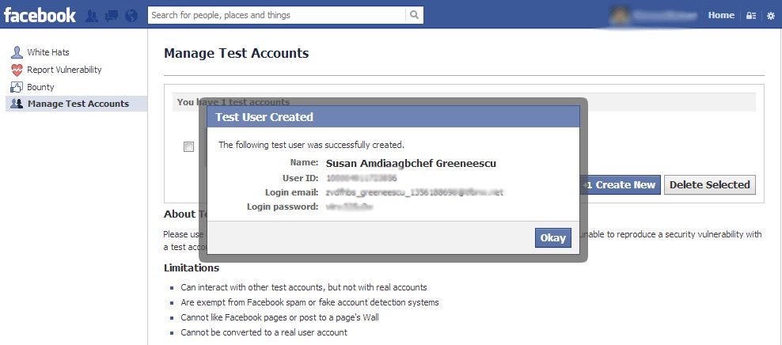Open the notifications globe icon
782x345 pixels.
coord(131,15)
